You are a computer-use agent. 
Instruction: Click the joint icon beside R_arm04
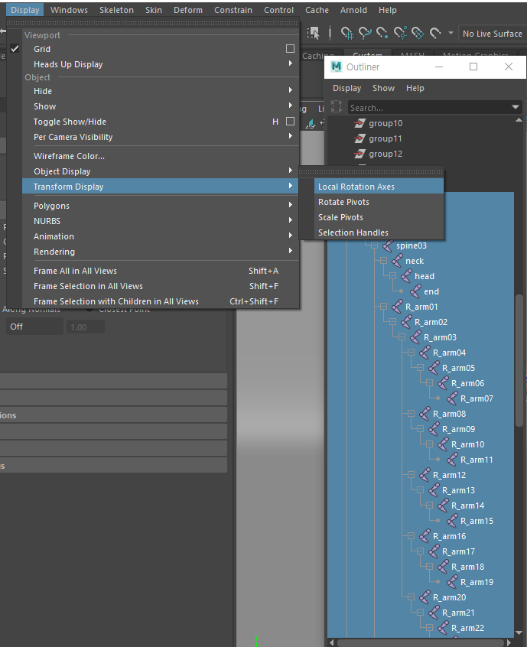pos(425,353)
